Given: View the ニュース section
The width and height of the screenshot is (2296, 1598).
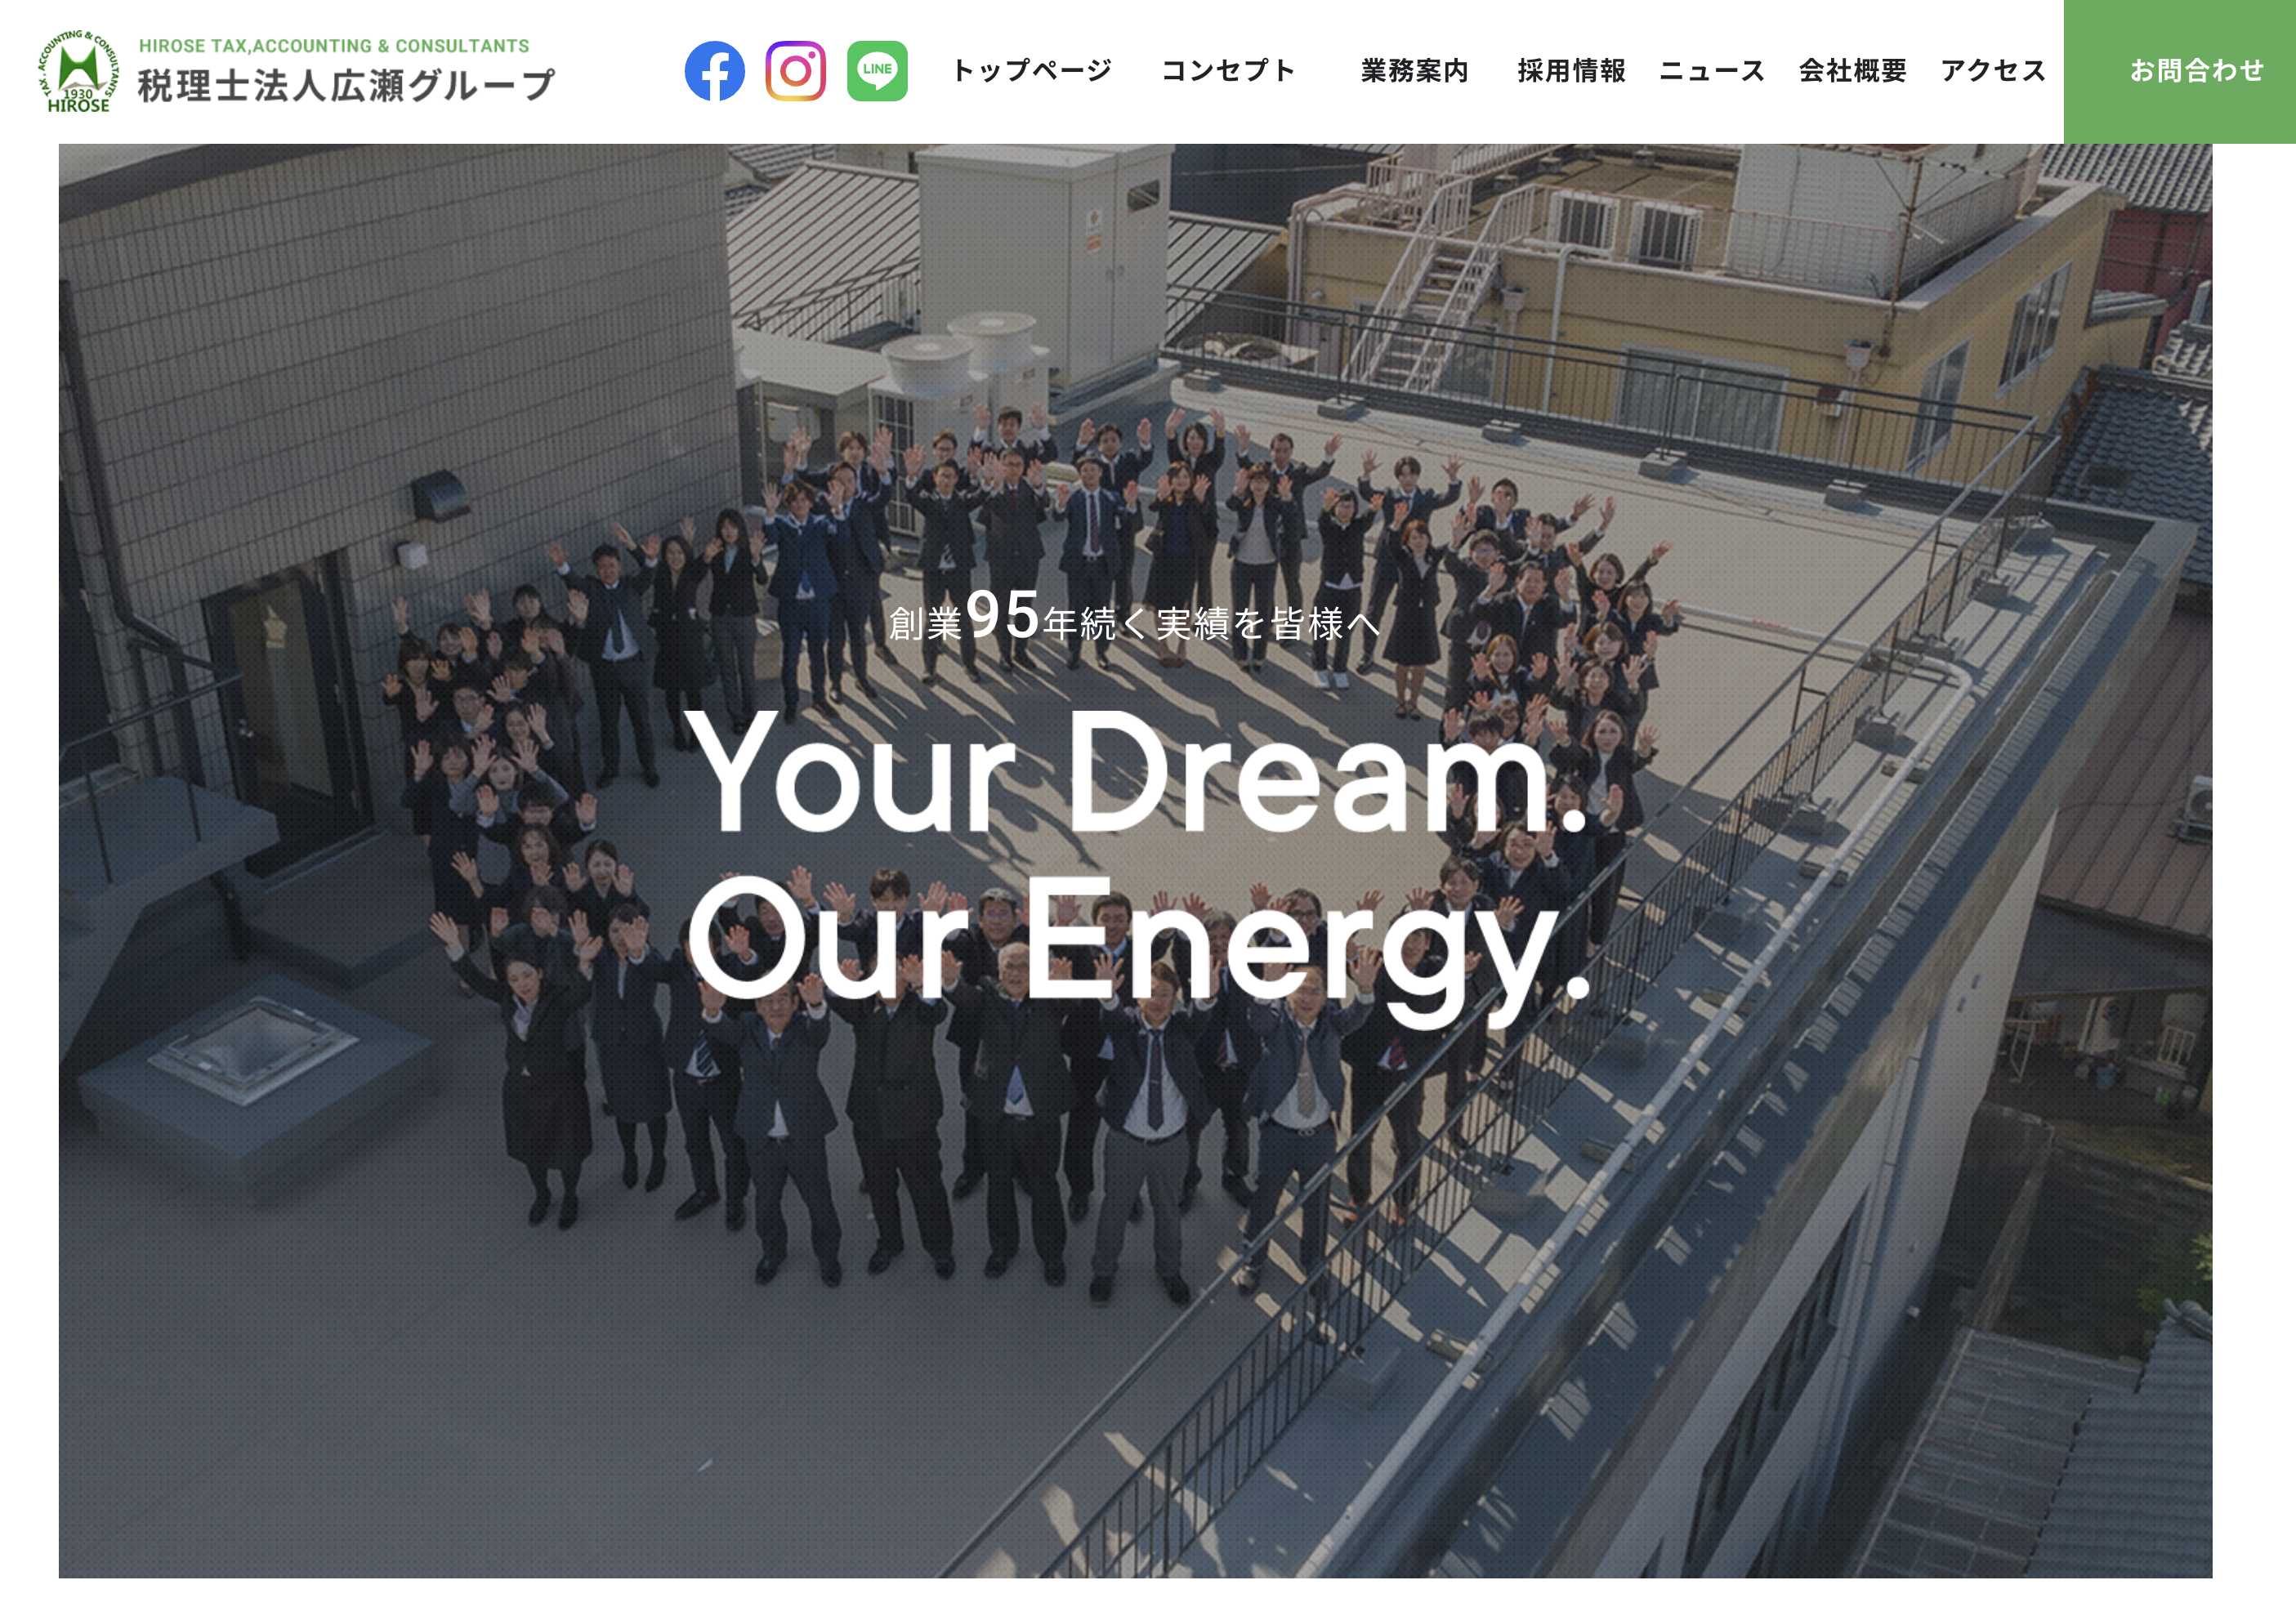Looking at the screenshot, I should [1712, 71].
